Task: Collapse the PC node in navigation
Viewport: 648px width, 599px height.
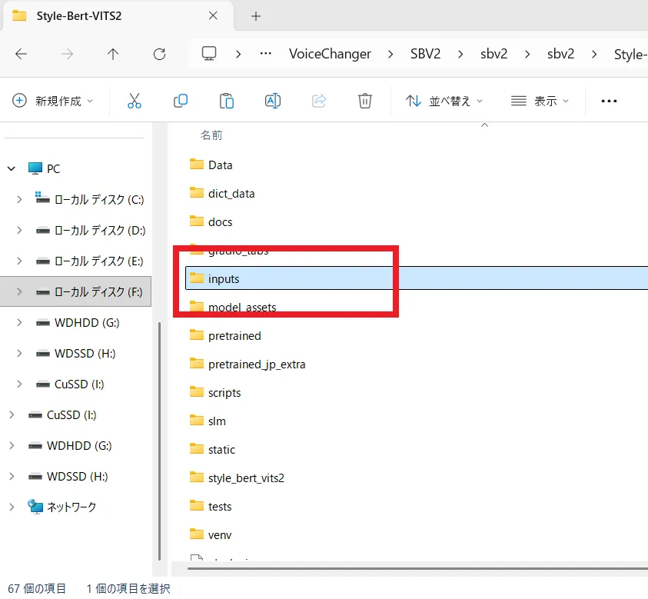Action: (11, 168)
